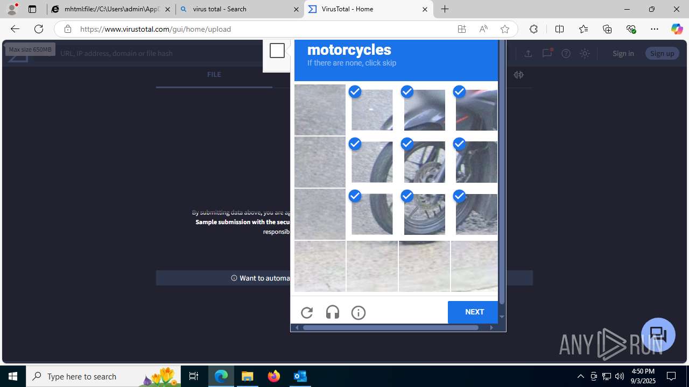Open VirusTotal notifications chat icon

[x=547, y=53]
